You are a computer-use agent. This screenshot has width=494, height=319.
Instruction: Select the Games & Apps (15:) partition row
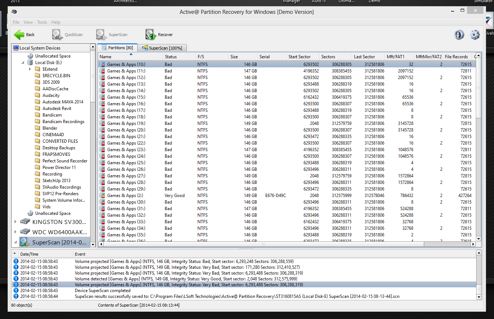pos(286,97)
